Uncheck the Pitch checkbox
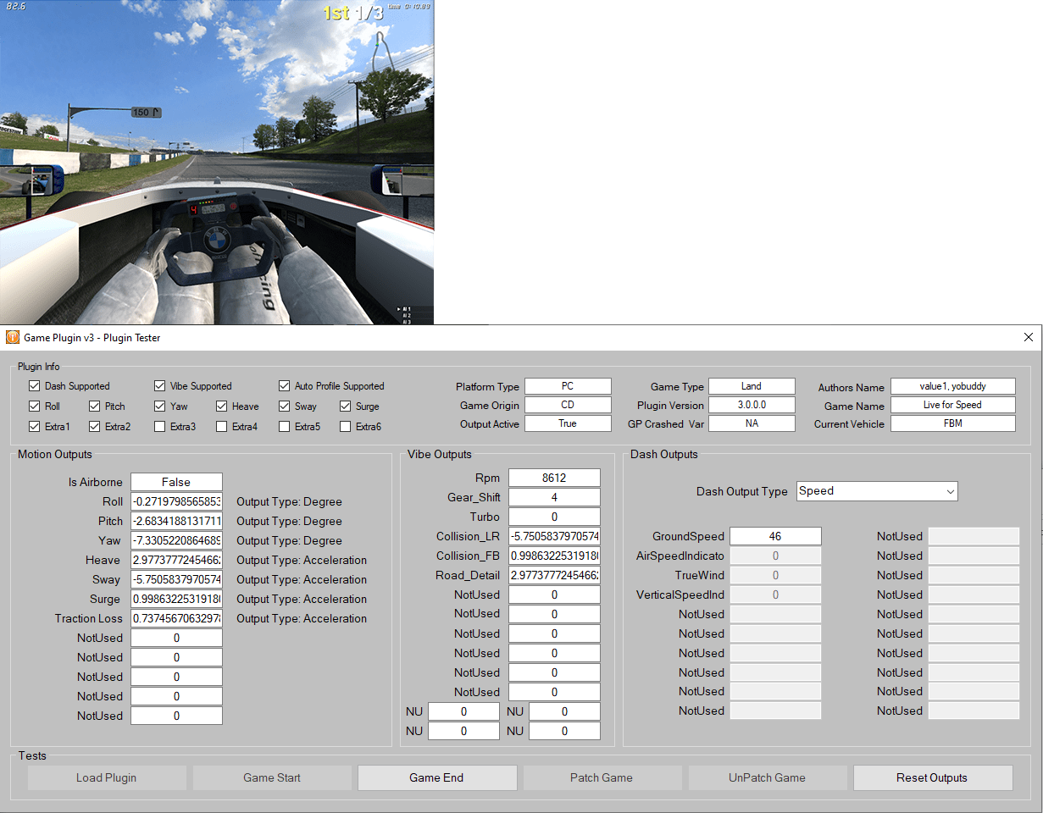 click(x=94, y=406)
